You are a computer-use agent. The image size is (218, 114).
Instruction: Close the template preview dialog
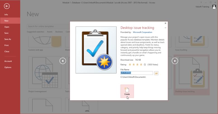pyautogui.click(x=165, y=23)
